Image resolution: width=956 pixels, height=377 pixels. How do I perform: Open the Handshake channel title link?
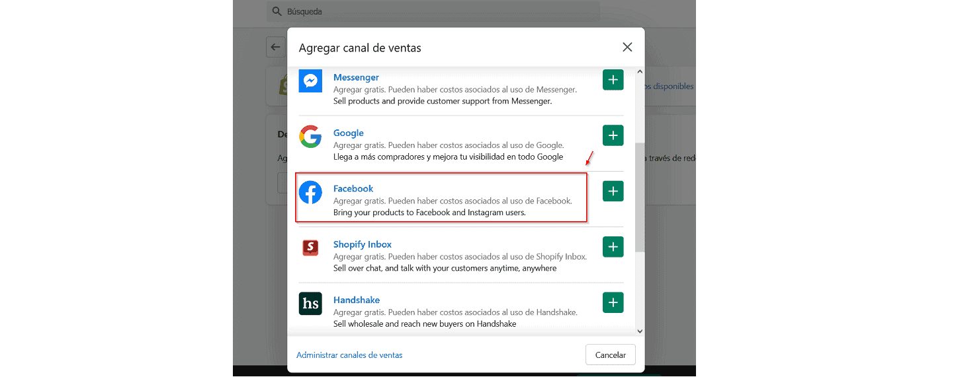(356, 300)
